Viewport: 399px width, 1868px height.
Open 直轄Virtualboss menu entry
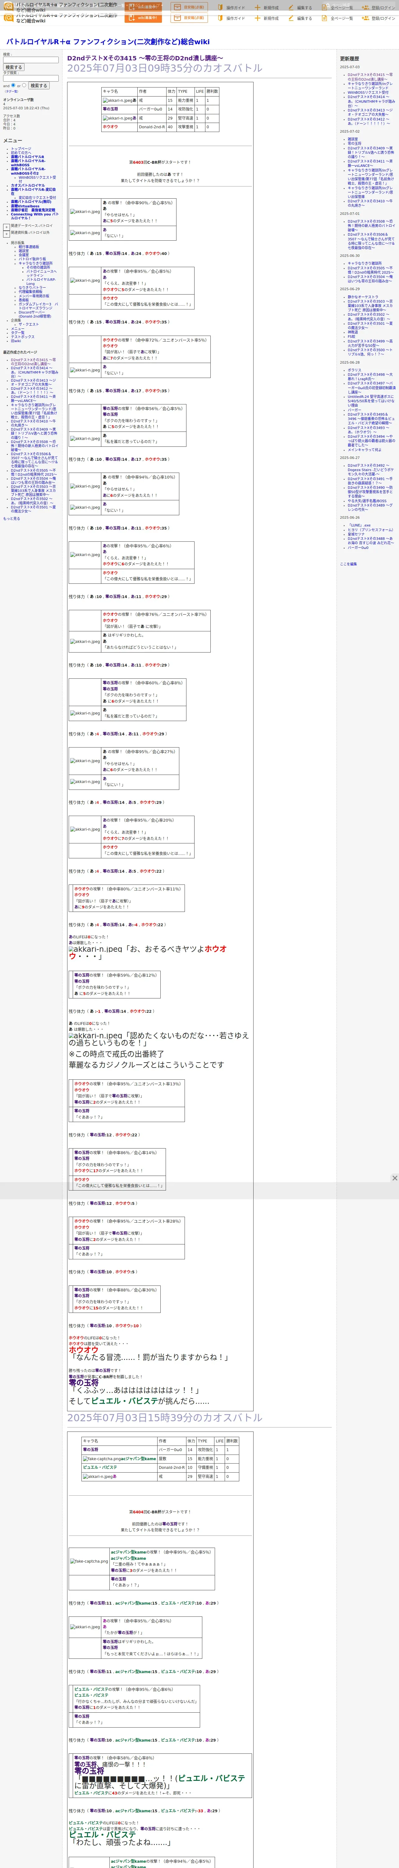coord(25,206)
